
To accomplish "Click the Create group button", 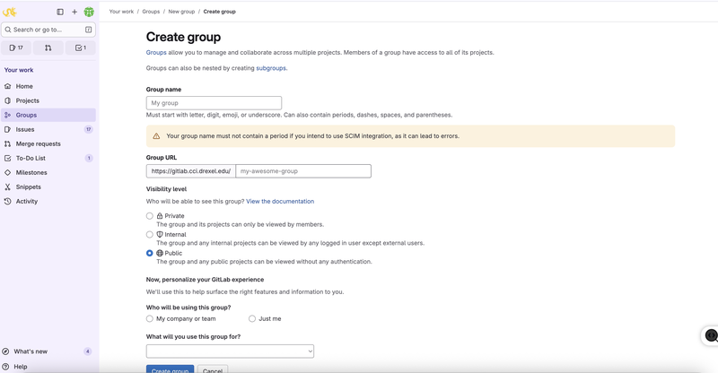I will (x=170, y=369).
